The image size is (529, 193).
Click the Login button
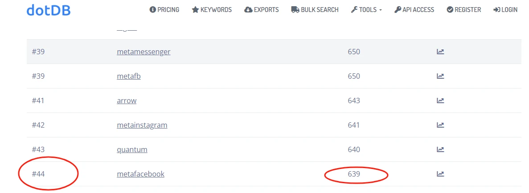coord(505,10)
